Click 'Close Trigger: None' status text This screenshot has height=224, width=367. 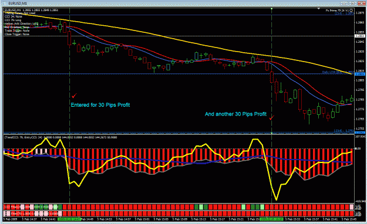(17, 34)
